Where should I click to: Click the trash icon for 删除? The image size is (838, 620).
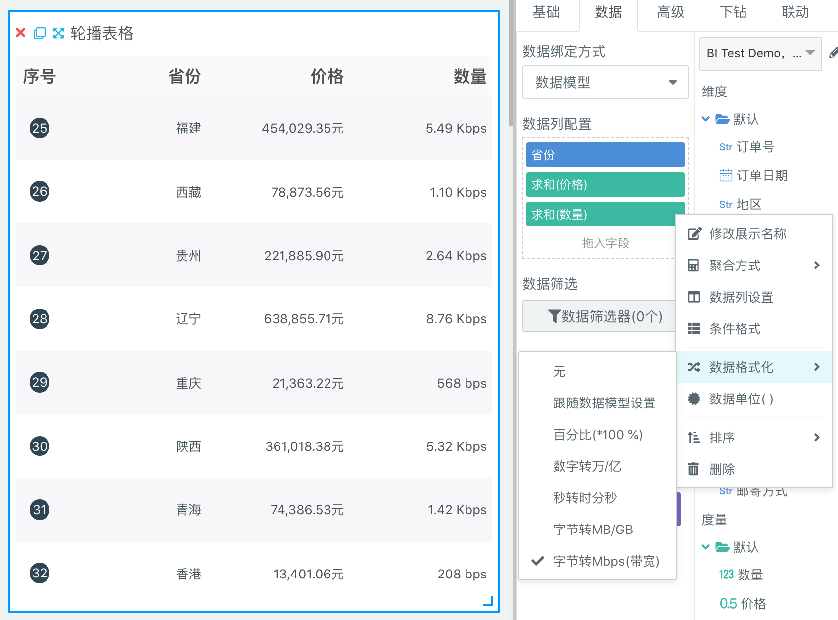[x=694, y=469]
